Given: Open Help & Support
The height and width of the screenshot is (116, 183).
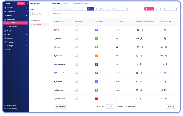Looking at the screenshot, I should 10,106.
